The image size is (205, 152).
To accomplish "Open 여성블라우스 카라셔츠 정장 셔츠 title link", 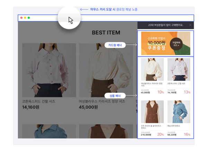I will click(102, 101).
